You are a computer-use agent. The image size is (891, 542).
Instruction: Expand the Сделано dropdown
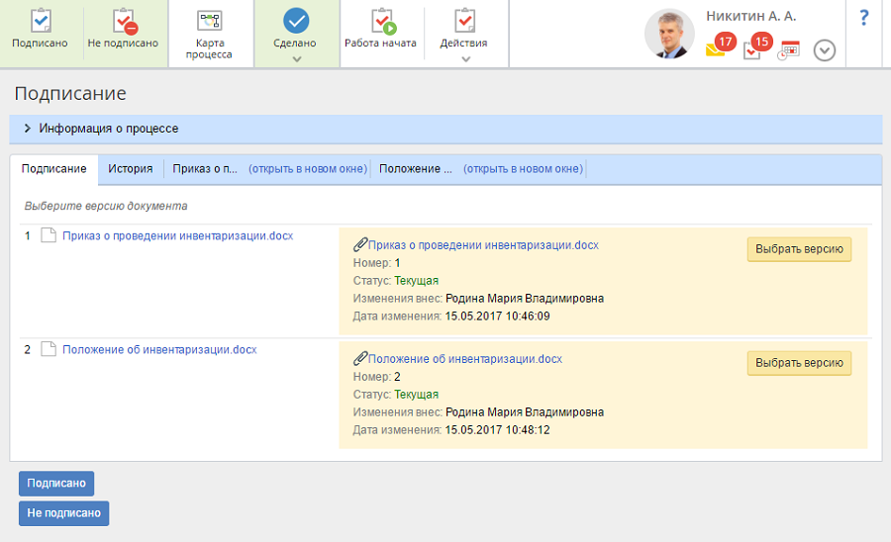295,59
